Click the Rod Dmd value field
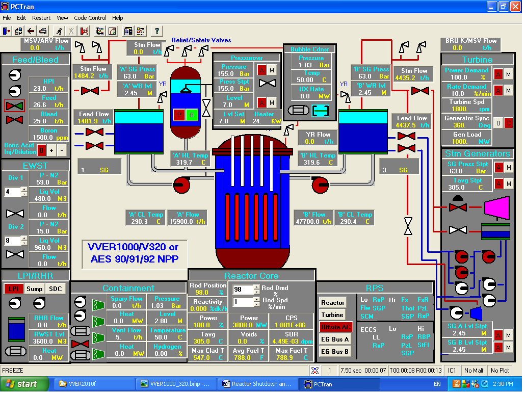The width and height of the screenshot is (526, 393). (243, 290)
